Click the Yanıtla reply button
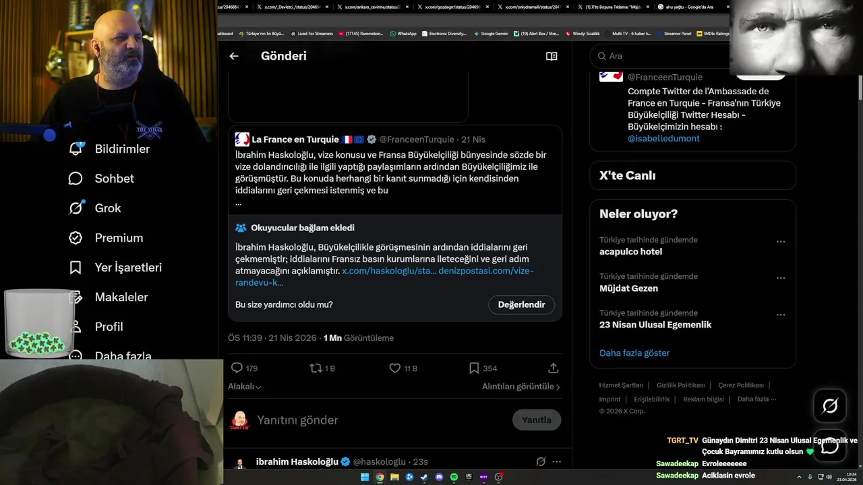This screenshot has height=485, width=863. click(x=537, y=420)
